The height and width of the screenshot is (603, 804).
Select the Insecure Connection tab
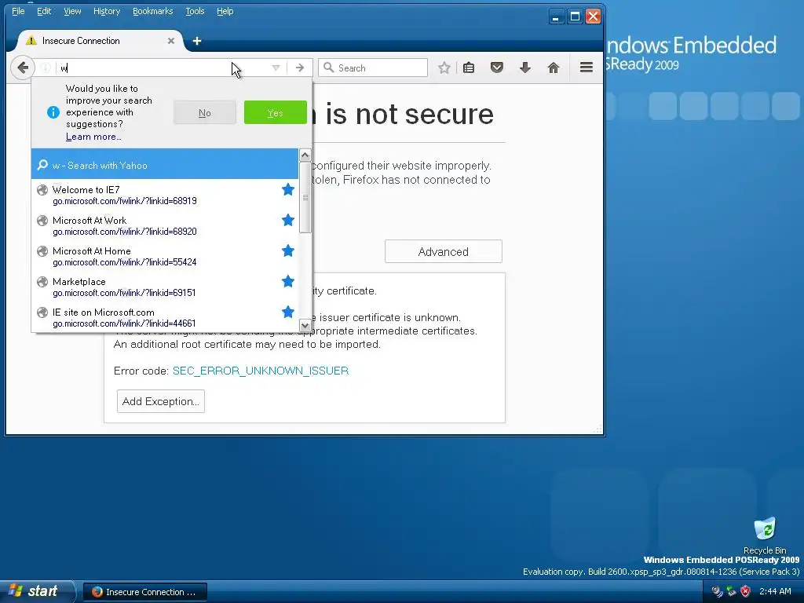[x=100, y=41]
